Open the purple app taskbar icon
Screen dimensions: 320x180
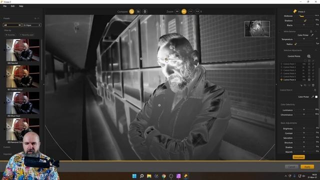tap(178, 176)
